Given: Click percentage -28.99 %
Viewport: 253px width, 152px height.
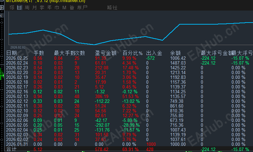Looking at the screenshot, I should coord(131,125).
